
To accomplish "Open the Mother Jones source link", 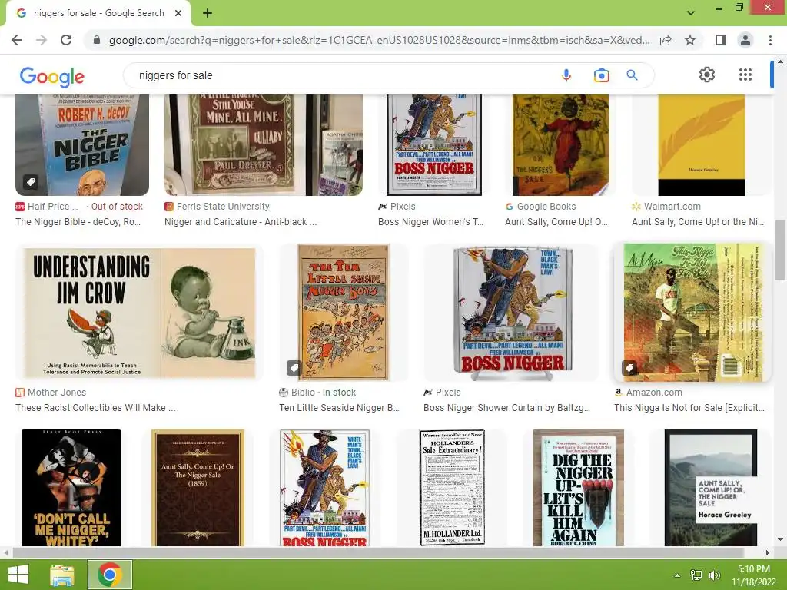I will pos(57,393).
